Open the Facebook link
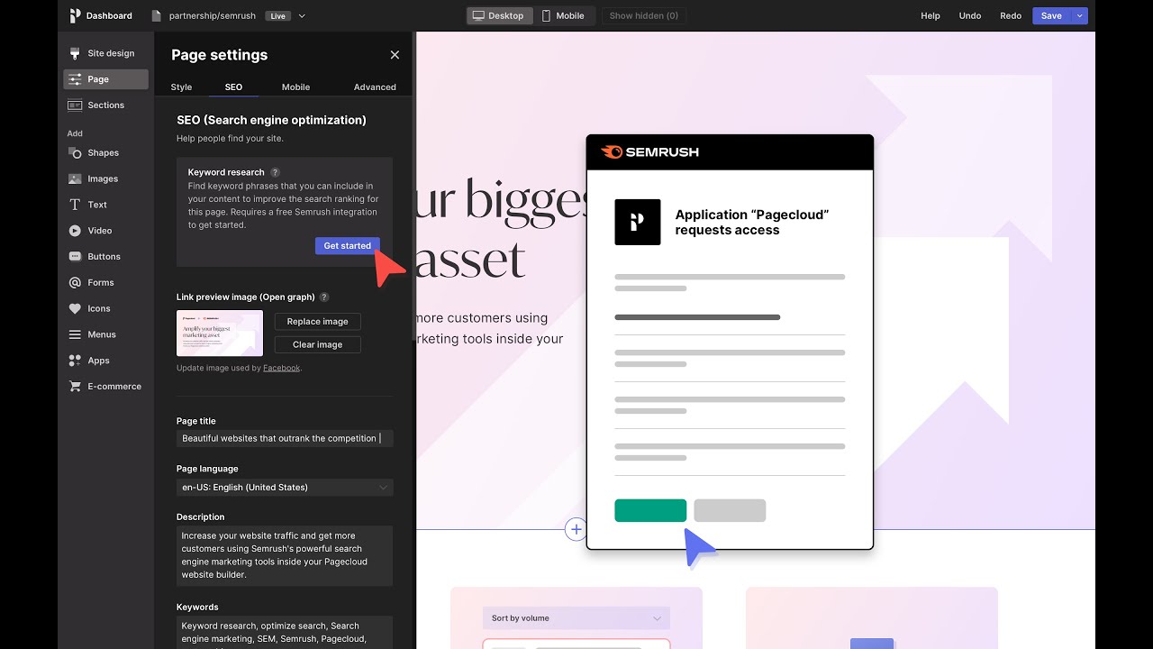The image size is (1153, 649). coord(281,368)
